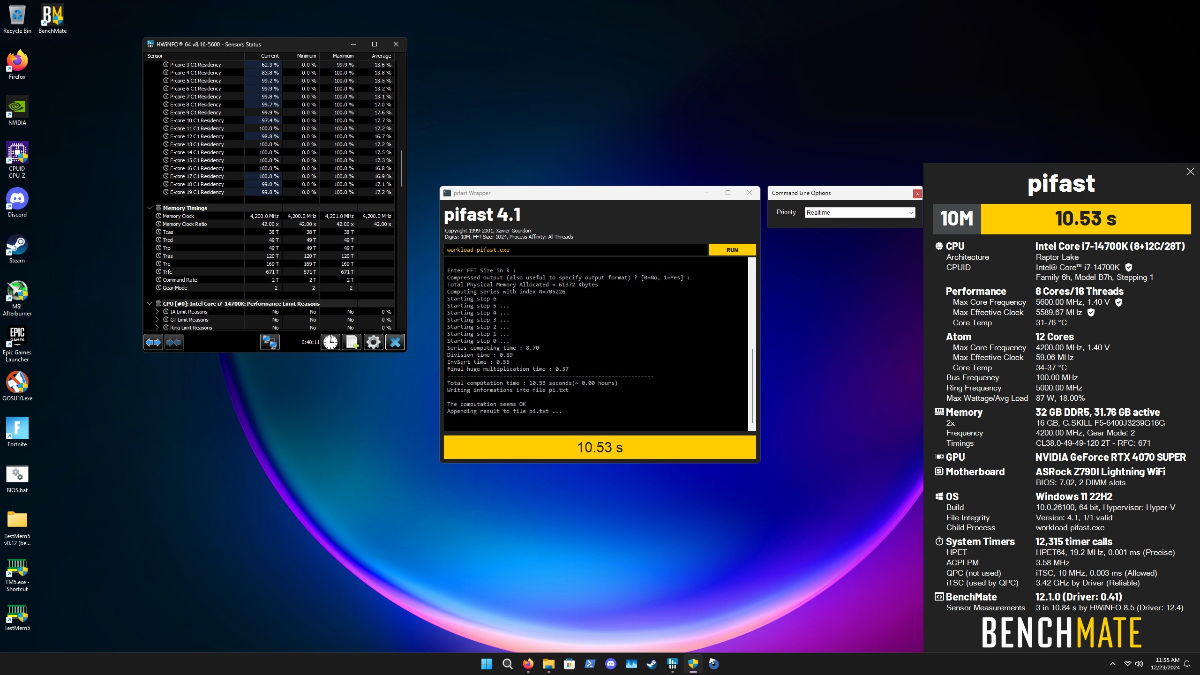Close the BenchMate pifast result panel

click(1190, 172)
